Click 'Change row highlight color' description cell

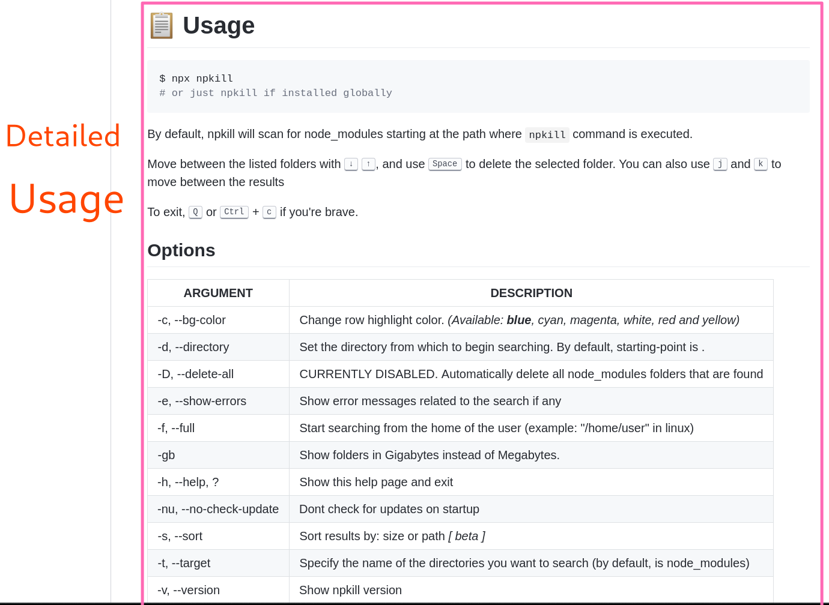coord(532,320)
